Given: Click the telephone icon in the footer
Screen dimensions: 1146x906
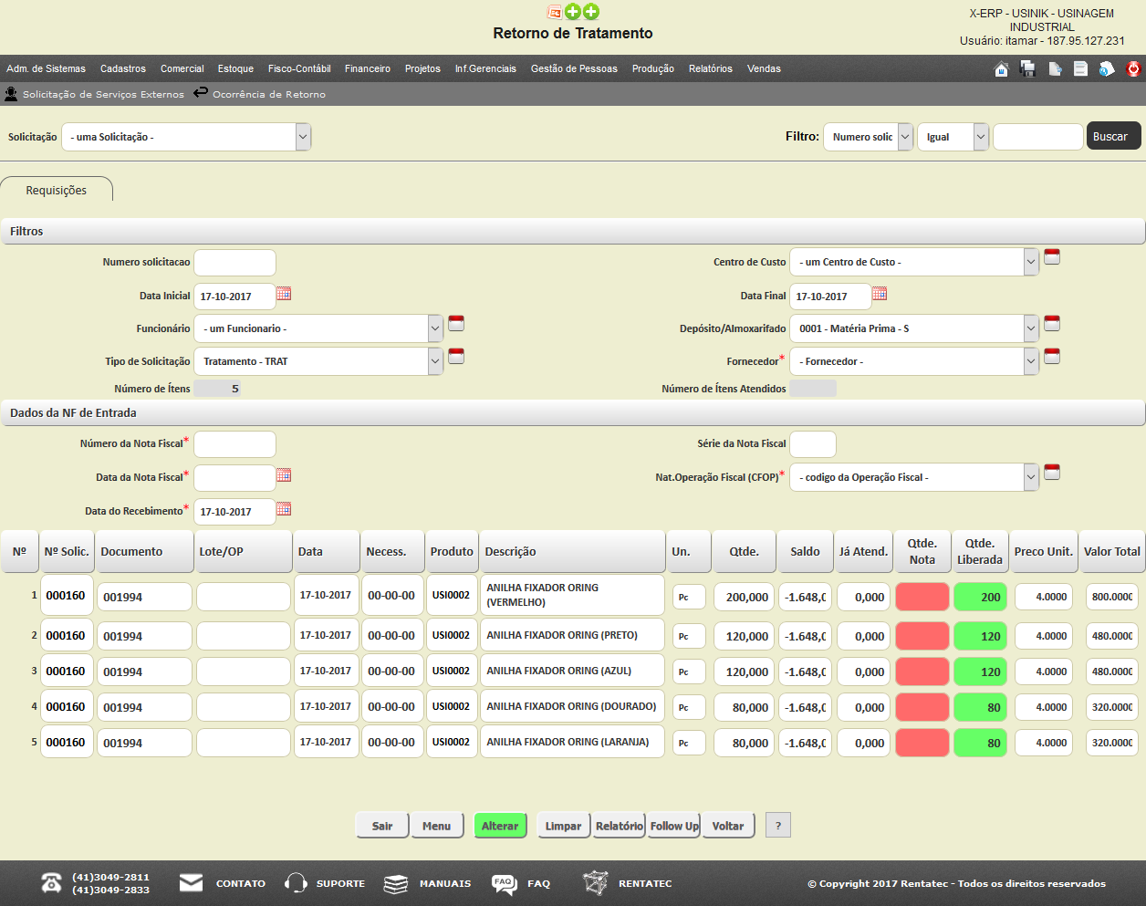Looking at the screenshot, I should click(52, 883).
